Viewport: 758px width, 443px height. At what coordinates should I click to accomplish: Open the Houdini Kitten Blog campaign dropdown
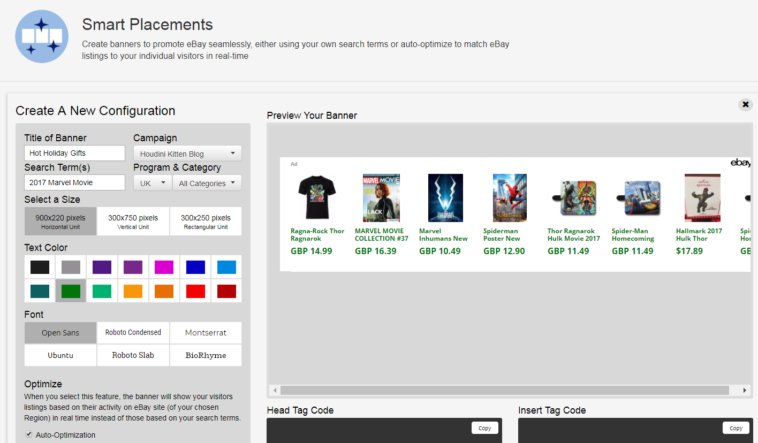click(x=187, y=154)
